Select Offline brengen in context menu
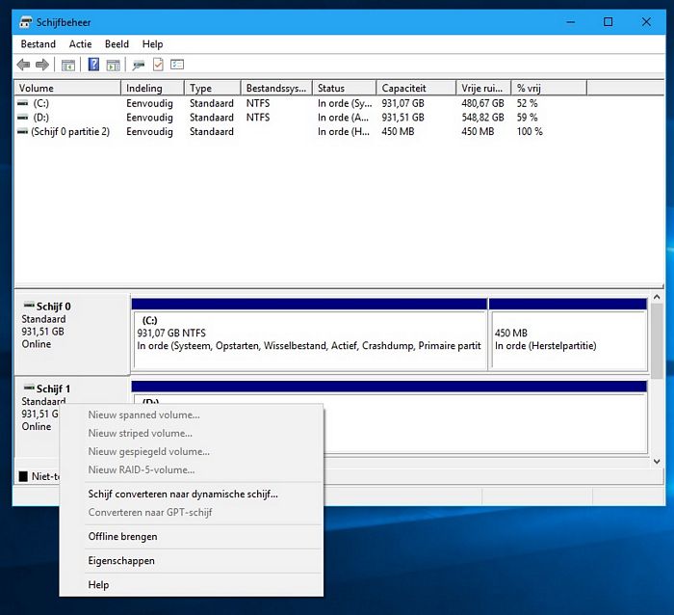This screenshot has width=674, height=615. (122, 537)
